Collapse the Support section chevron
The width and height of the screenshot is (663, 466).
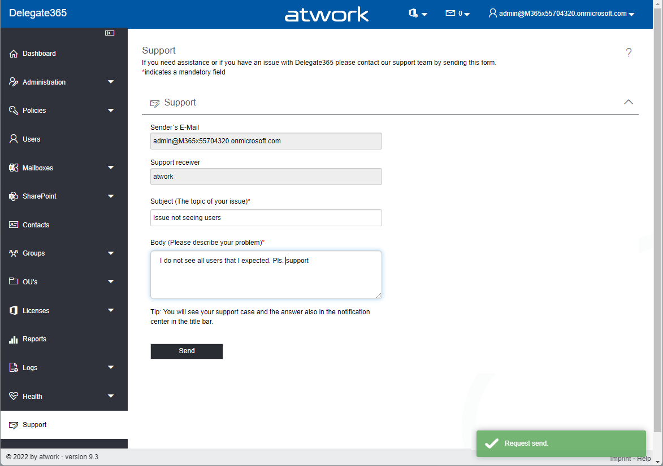click(629, 102)
